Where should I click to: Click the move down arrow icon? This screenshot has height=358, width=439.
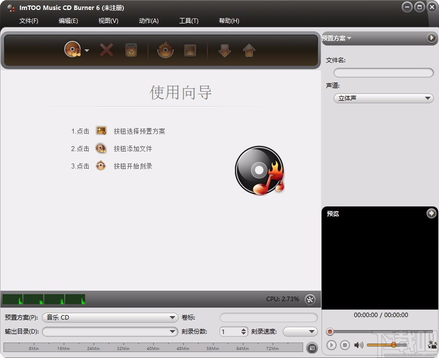click(224, 50)
